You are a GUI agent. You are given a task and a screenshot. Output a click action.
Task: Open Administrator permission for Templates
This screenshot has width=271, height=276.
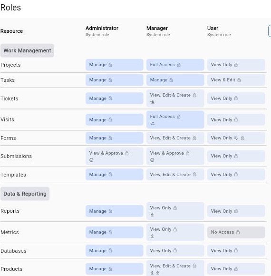[115, 175]
